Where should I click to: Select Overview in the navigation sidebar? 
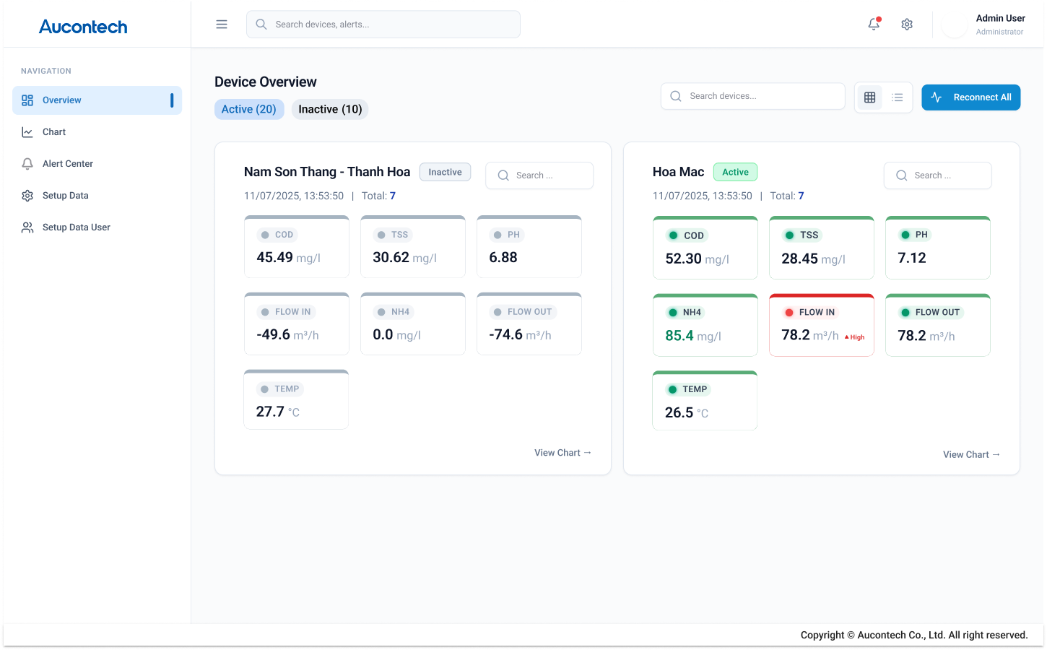point(61,100)
